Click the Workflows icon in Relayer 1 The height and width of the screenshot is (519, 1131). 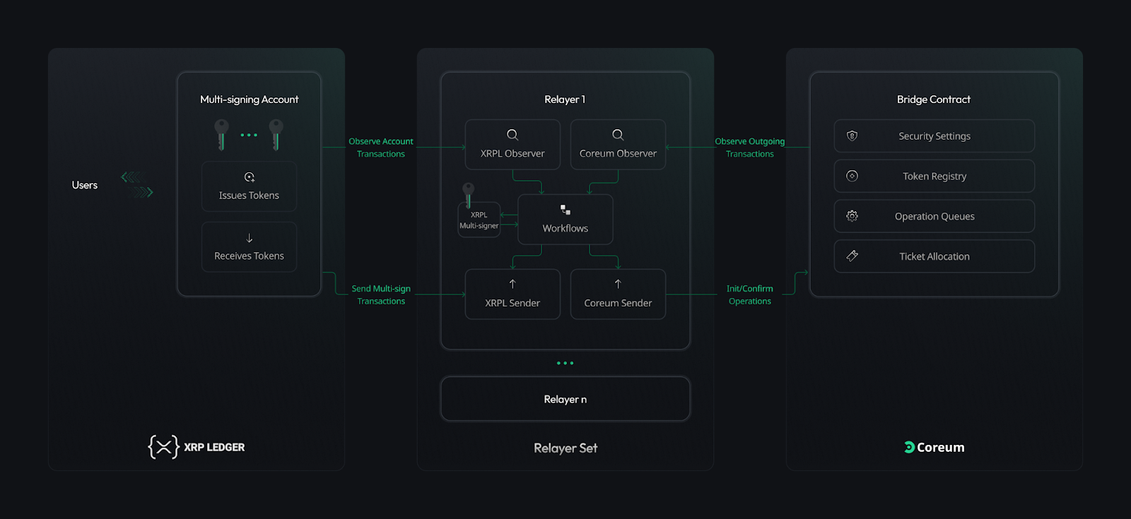[x=565, y=210]
